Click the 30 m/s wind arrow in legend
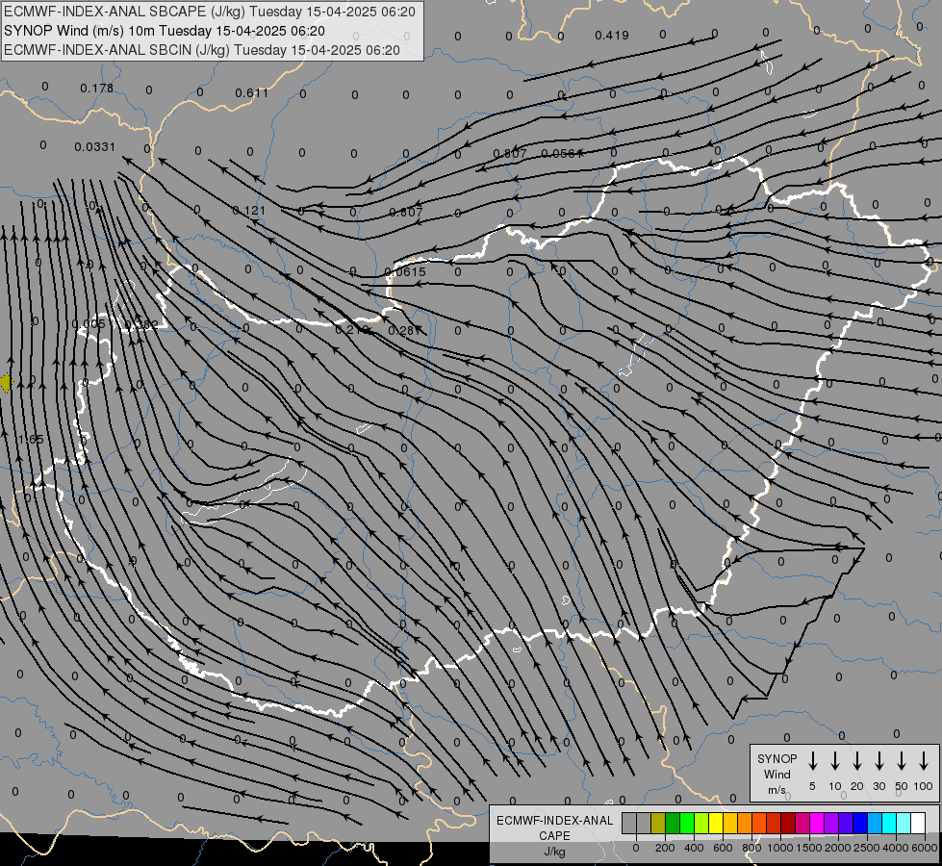 [x=878, y=761]
